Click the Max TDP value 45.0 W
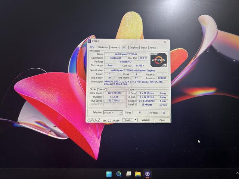Viewport: 239px width, 179px height. pos(143,58)
